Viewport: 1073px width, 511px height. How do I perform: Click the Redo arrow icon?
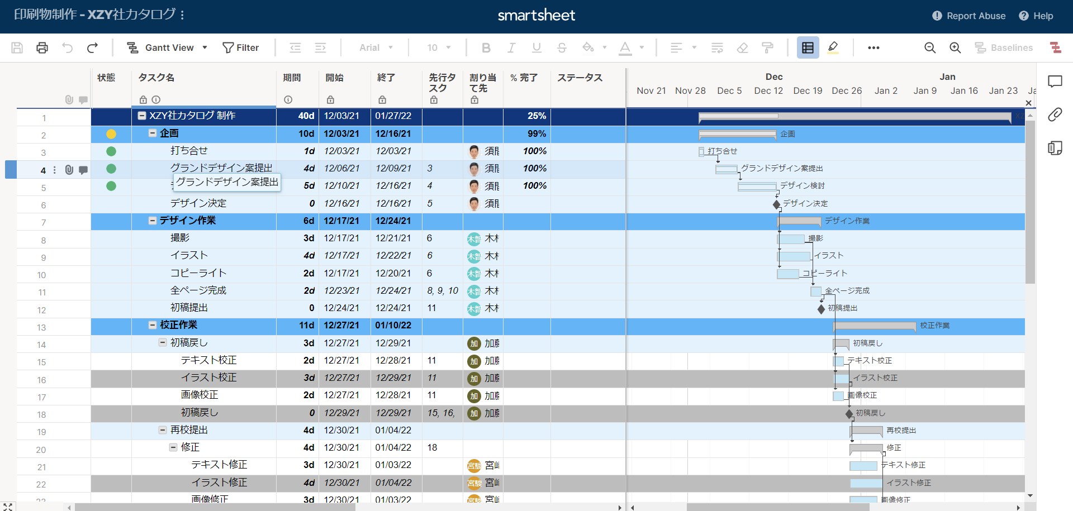93,48
